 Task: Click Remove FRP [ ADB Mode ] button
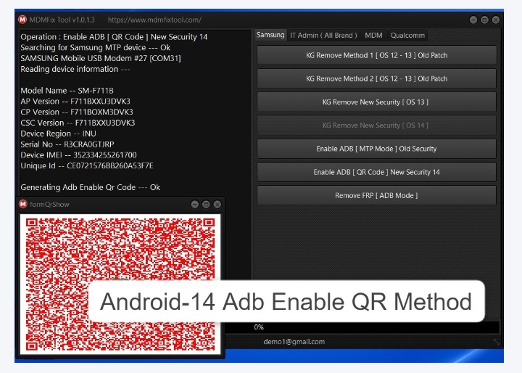(376, 195)
